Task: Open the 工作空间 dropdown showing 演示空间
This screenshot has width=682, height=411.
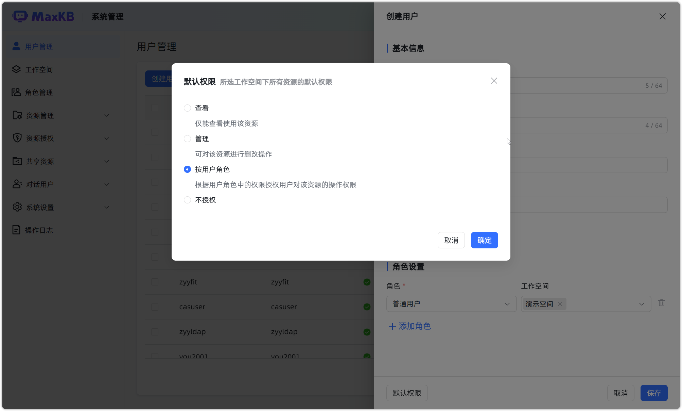Action: click(x=641, y=303)
